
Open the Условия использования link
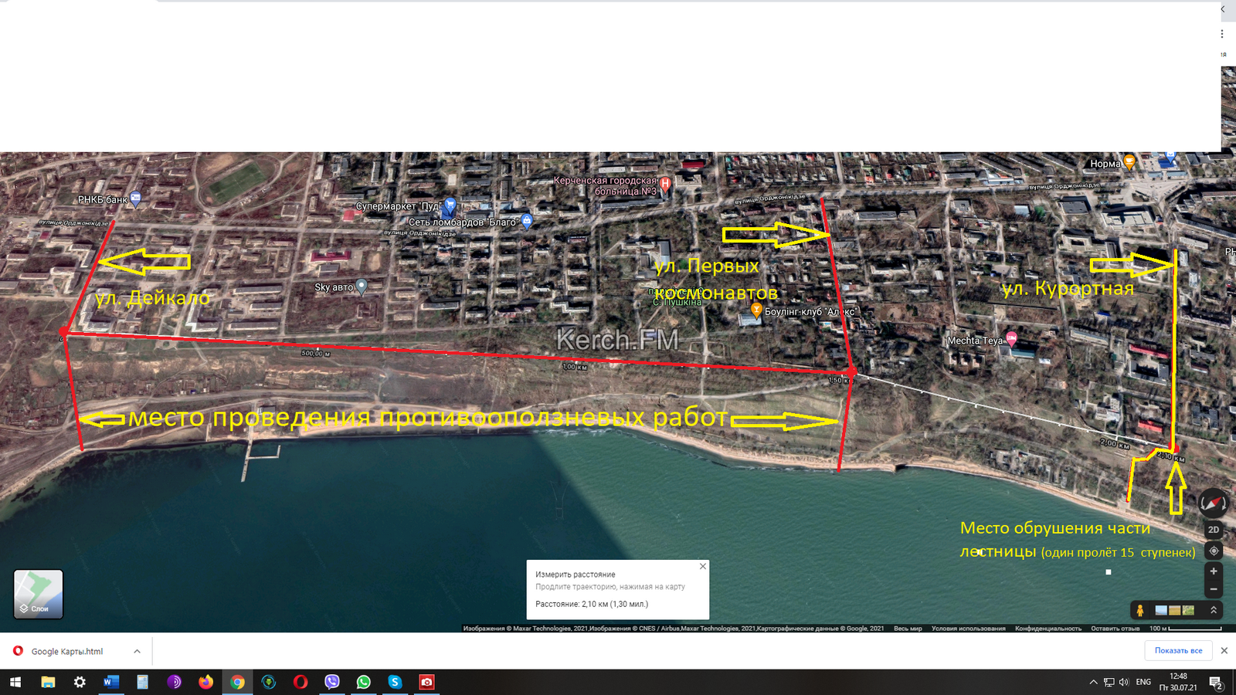click(x=968, y=629)
